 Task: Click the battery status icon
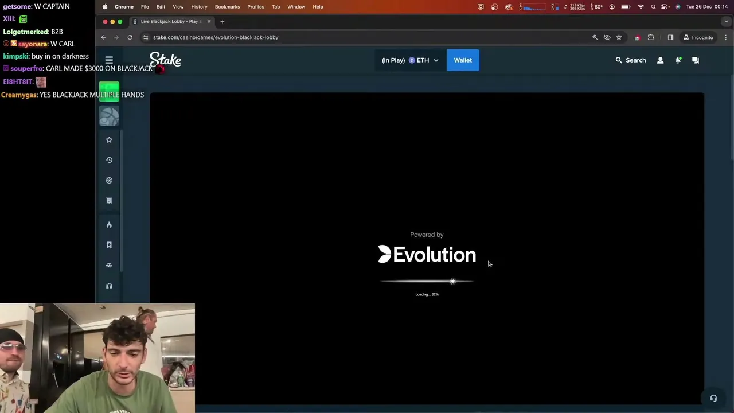point(626,7)
